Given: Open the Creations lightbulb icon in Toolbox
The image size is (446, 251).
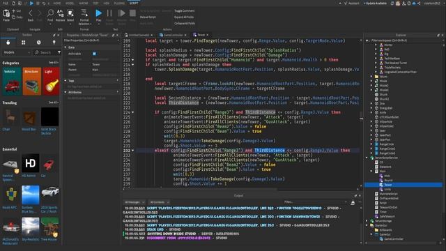Looking at the screenshot, I should click(x=54, y=43).
